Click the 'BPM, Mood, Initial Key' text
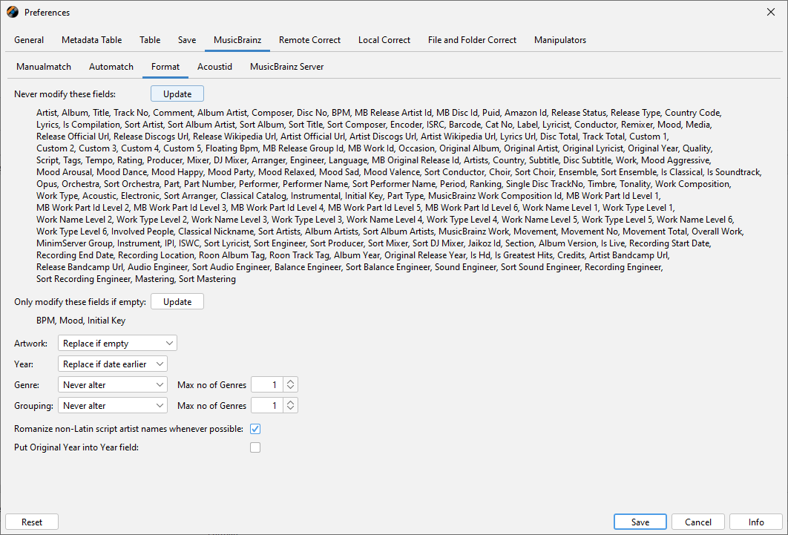Image resolution: width=788 pixels, height=535 pixels. tap(81, 321)
